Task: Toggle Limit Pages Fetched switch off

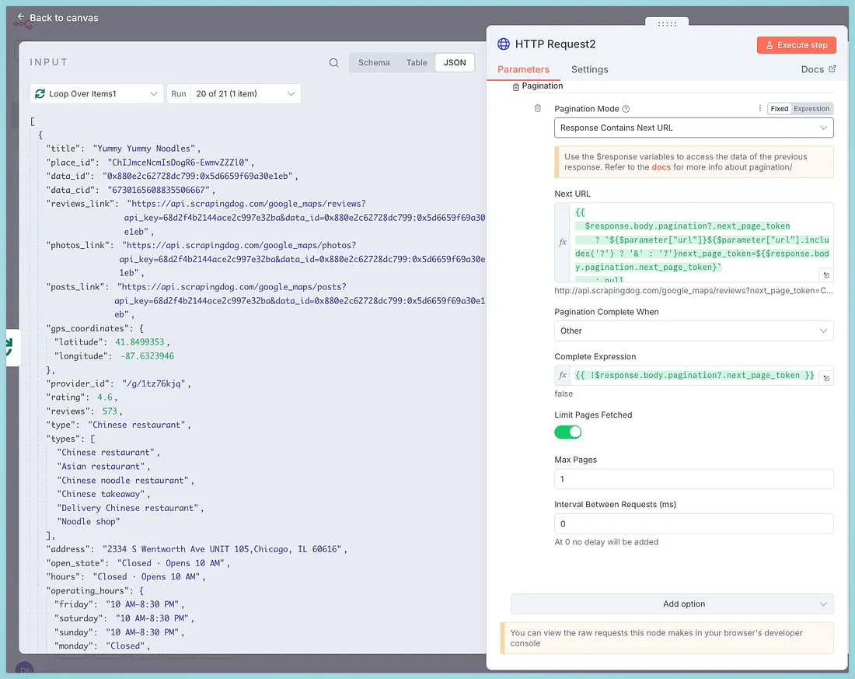Action: pos(567,432)
